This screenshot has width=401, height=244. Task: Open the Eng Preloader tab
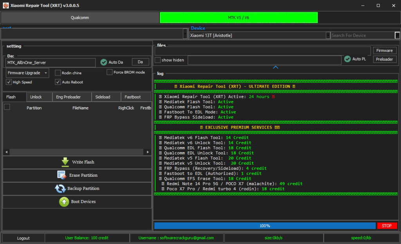coord(68,97)
